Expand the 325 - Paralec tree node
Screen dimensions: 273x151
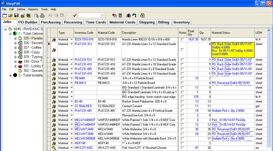click(15, 38)
